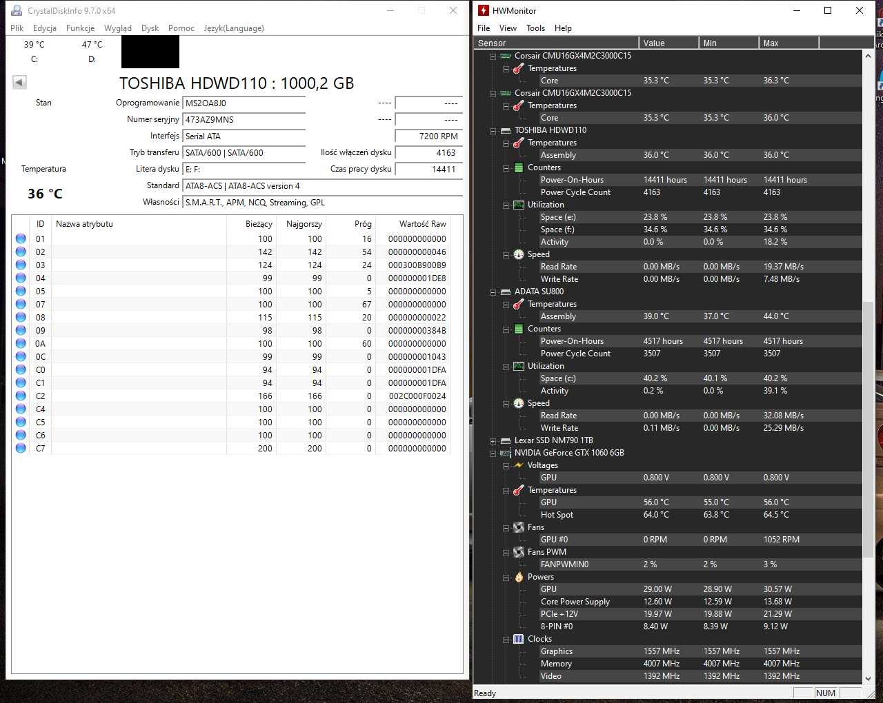Click the 7200 RPM rotation field
Viewport: 883px width, 703px height.
pyautogui.click(x=428, y=136)
